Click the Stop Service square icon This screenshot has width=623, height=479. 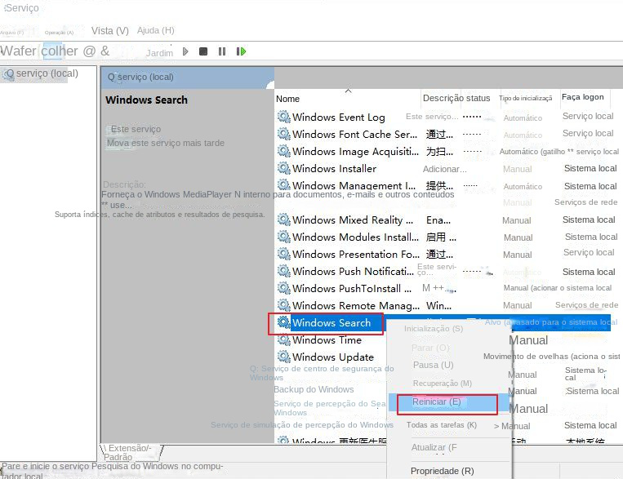coord(203,51)
